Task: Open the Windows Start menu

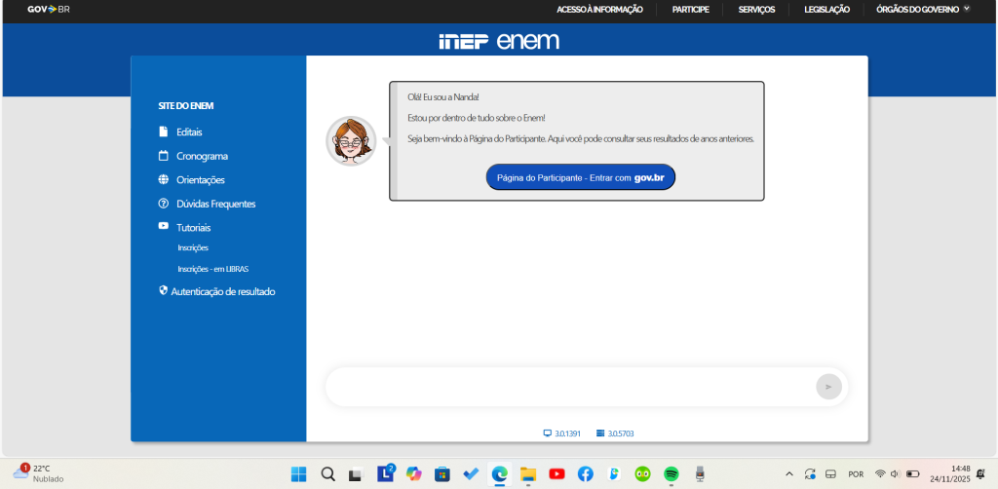Action: 298,474
